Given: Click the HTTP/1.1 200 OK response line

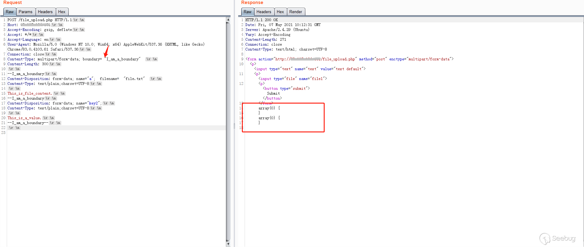Looking at the screenshot, I should click(x=261, y=20).
